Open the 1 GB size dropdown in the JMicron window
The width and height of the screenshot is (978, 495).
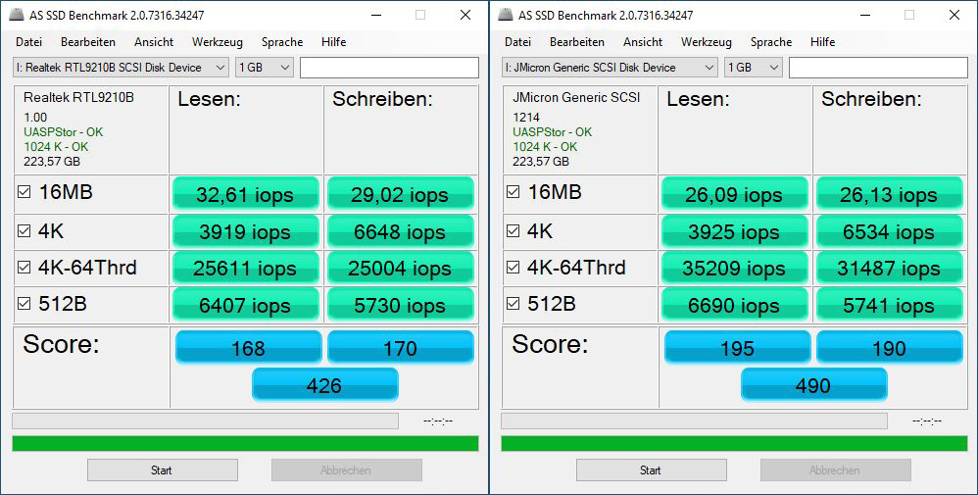[753, 68]
